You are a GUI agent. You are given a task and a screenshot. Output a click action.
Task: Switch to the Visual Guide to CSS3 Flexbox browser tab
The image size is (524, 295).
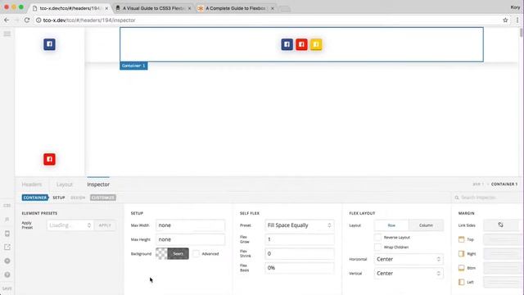point(154,8)
